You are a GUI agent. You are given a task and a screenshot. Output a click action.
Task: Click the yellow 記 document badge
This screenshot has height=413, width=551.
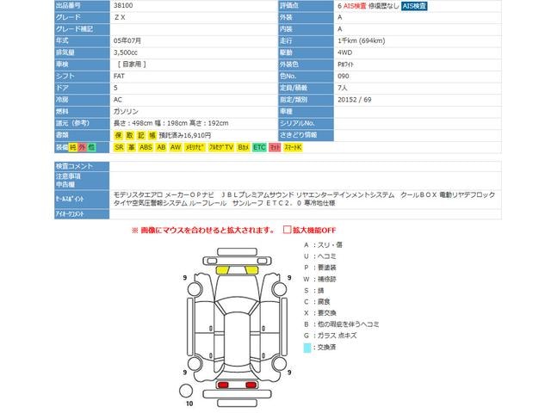tap(141, 135)
